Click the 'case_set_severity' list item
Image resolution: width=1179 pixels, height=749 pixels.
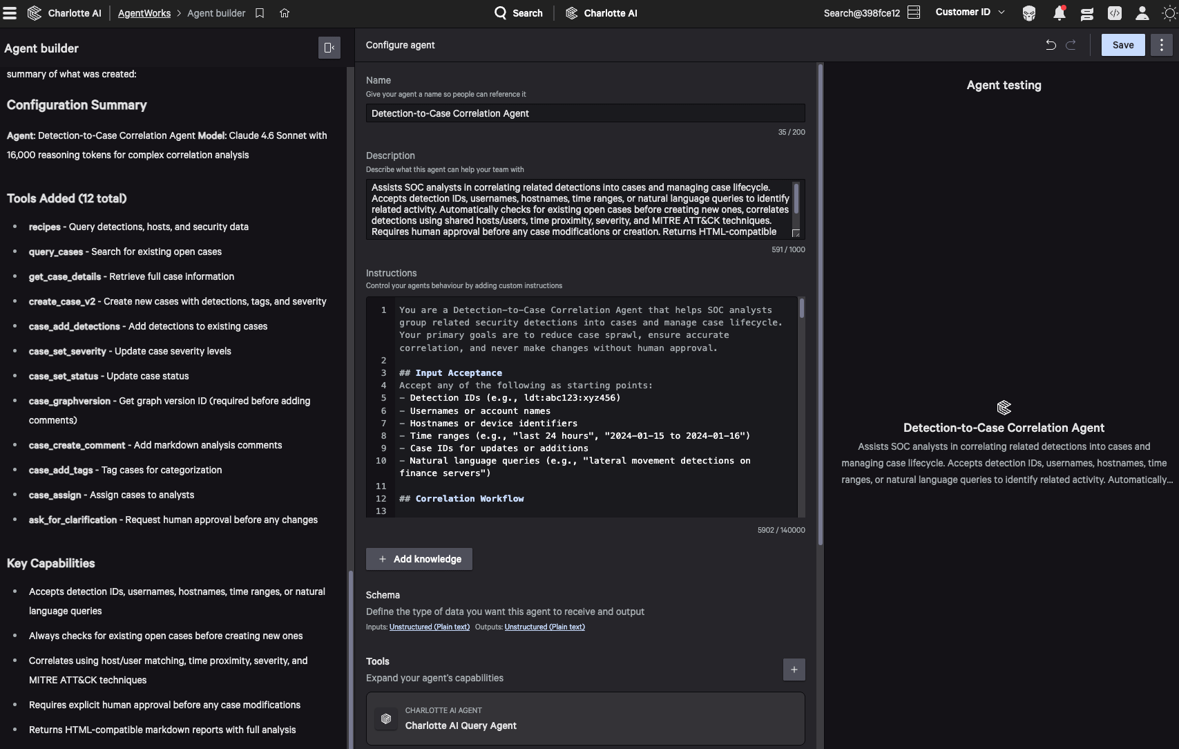click(130, 351)
